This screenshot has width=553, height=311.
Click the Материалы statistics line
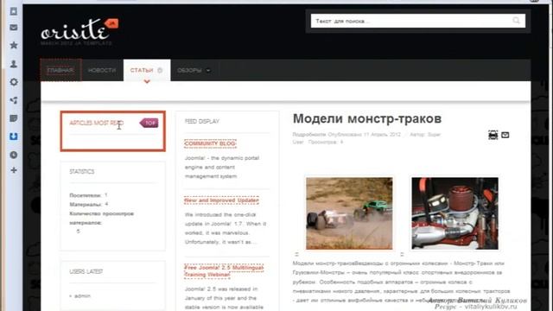[x=88, y=204]
